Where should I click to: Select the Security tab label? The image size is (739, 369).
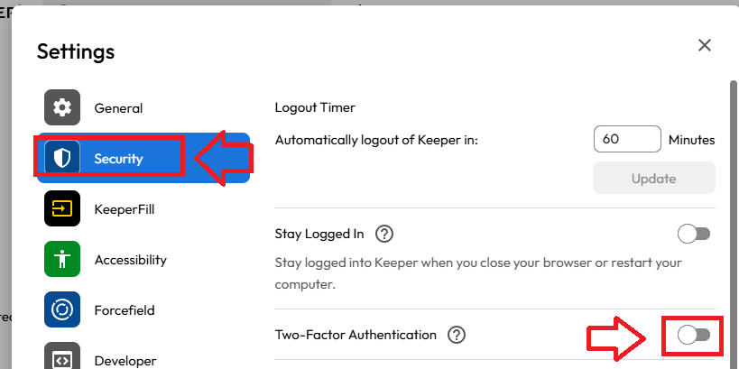click(x=118, y=159)
